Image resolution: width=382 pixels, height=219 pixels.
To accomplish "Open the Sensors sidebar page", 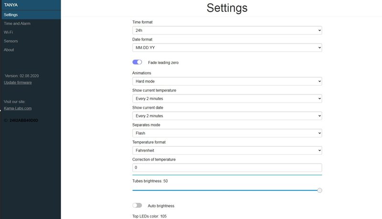I will 11,41.
